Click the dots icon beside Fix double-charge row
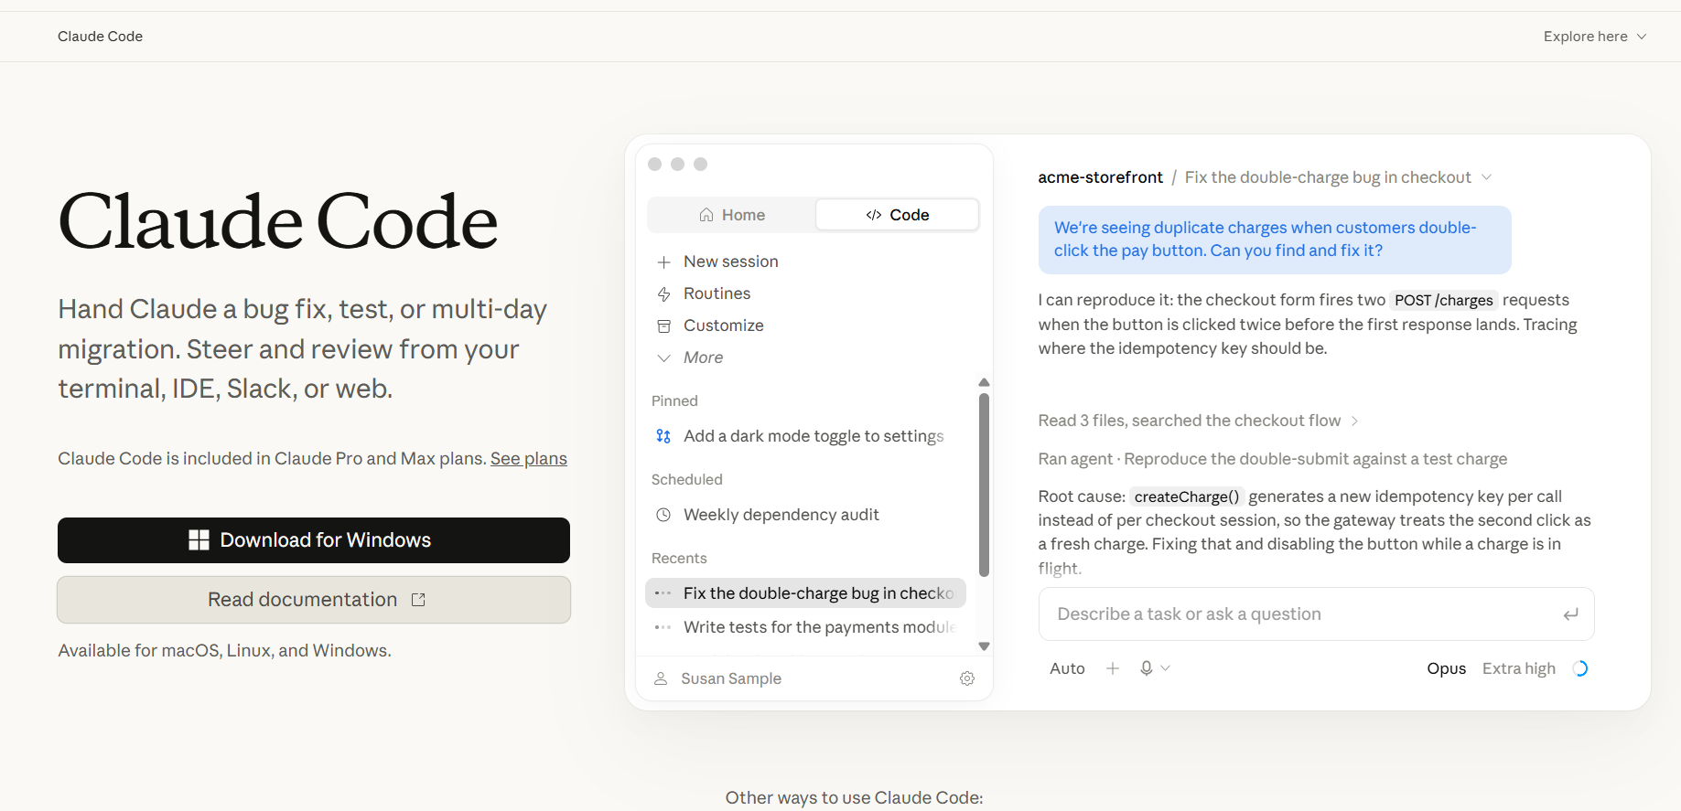The image size is (1681, 811). pyautogui.click(x=663, y=593)
